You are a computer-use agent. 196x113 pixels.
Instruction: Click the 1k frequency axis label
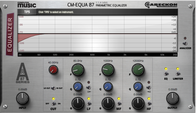109,55
